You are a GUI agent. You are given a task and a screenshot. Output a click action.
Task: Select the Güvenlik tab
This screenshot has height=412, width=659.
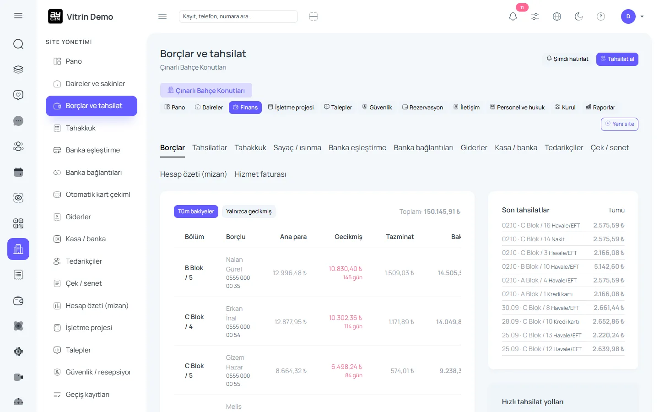tap(377, 108)
